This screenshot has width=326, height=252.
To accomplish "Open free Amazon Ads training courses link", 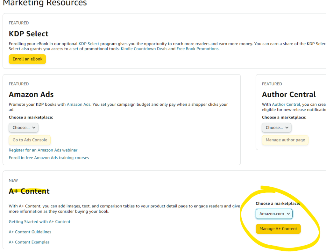I will tap(49, 158).
